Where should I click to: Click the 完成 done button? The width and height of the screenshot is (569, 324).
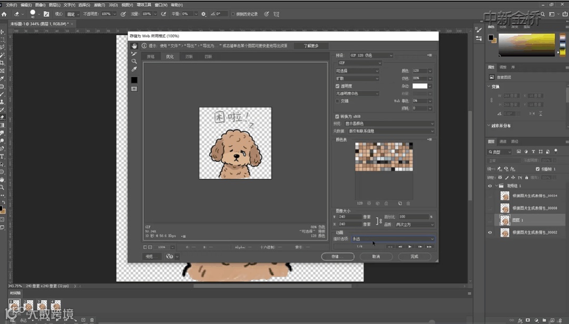click(415, 256)
